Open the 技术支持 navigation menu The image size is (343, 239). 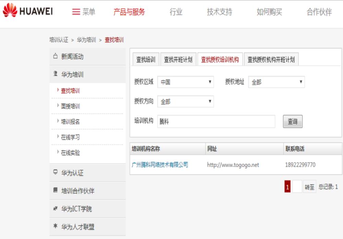click(220, 12)
